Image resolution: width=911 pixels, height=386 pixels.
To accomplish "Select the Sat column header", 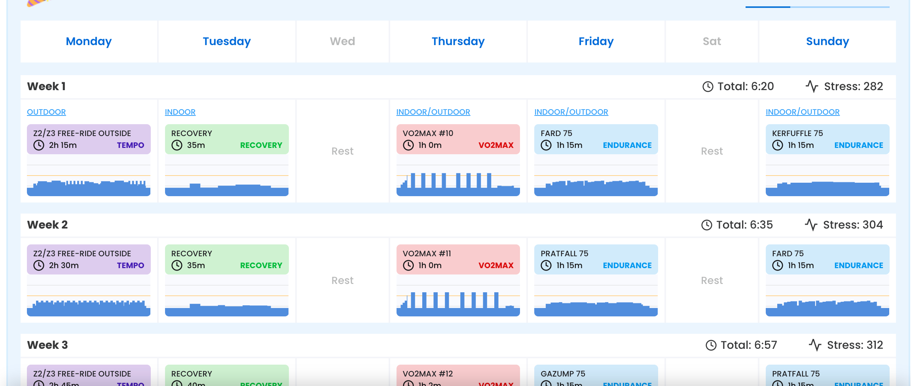I will tap(712, 41).
